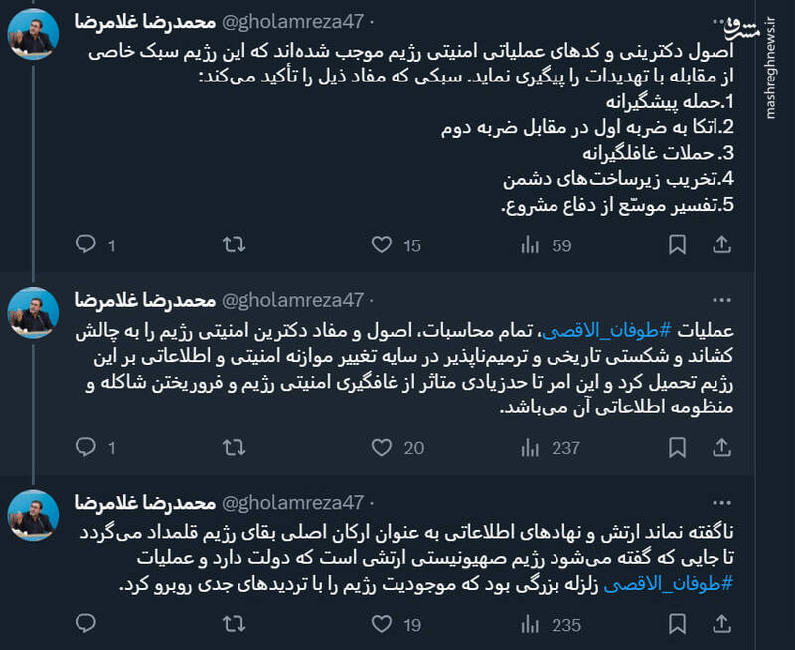
Task: Retweet the first tweet
Action: [232, 243]
